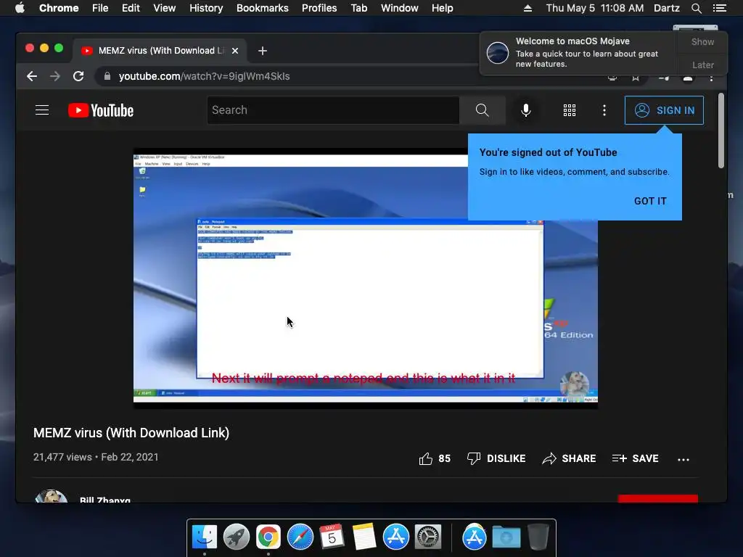Open Calendar from the dock
Image resolution: width=743 pixels, height=557 pixels.
tap(332, 537)
